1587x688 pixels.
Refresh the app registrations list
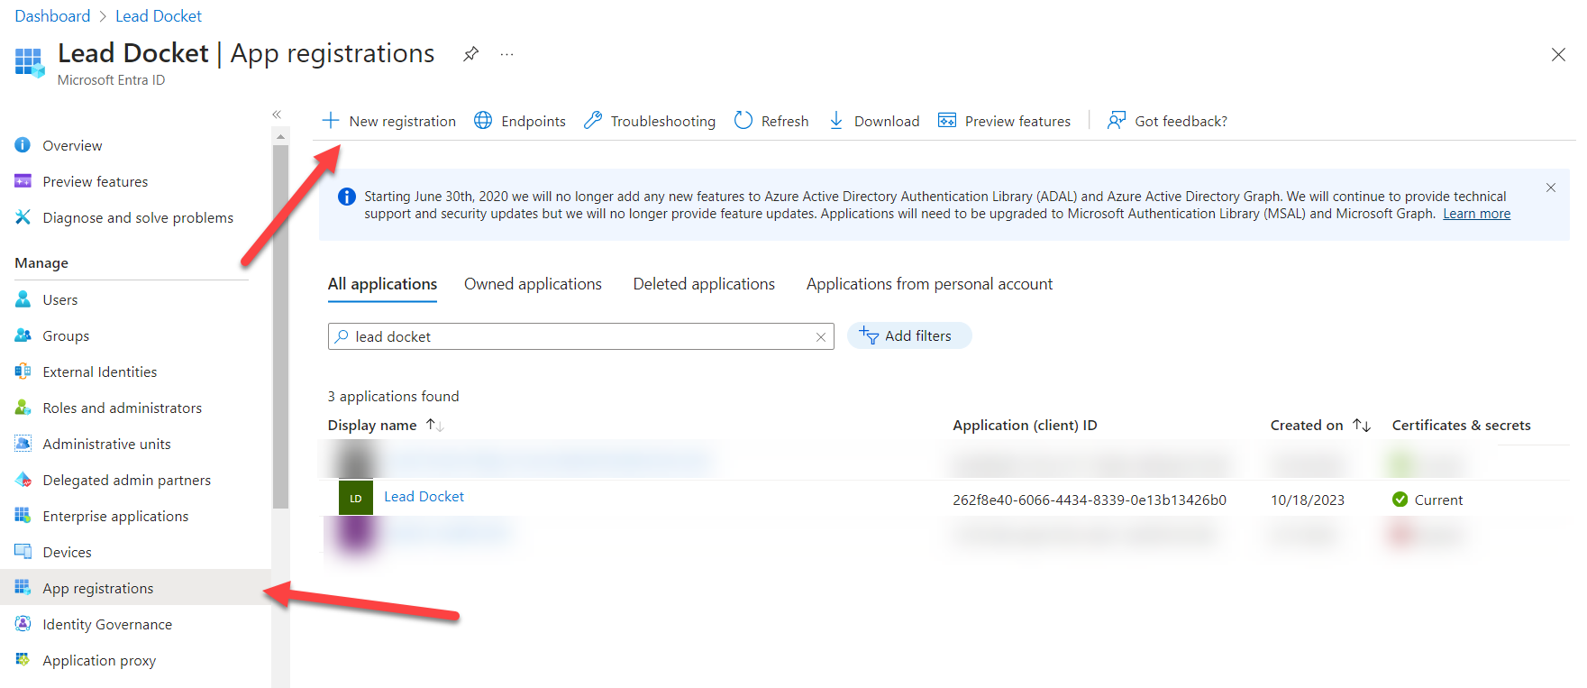771,121
